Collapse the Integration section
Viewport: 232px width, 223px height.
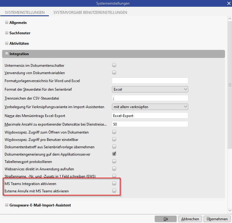[7, 54]
